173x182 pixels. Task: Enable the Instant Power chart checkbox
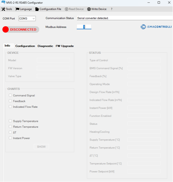coord(10,138)
